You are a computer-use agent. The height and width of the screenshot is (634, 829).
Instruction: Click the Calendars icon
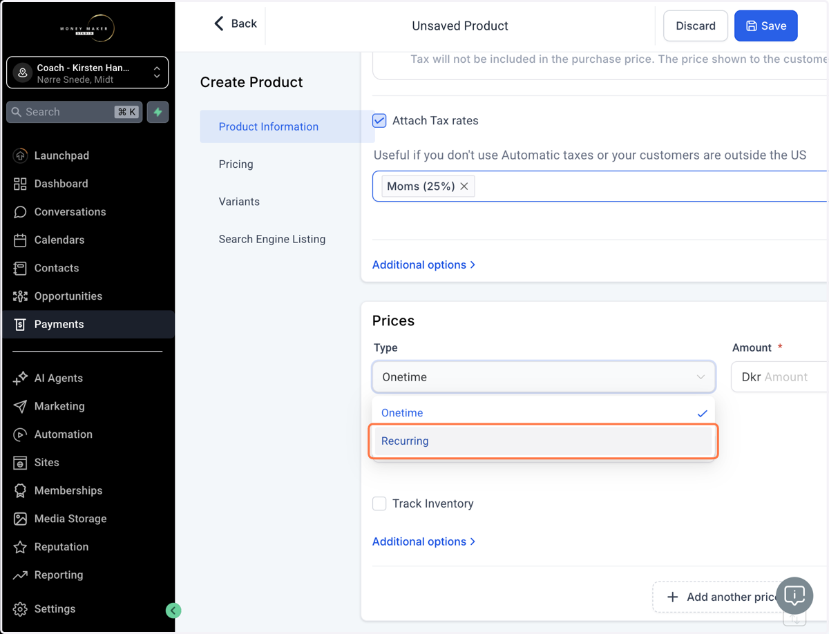point(20,240)
